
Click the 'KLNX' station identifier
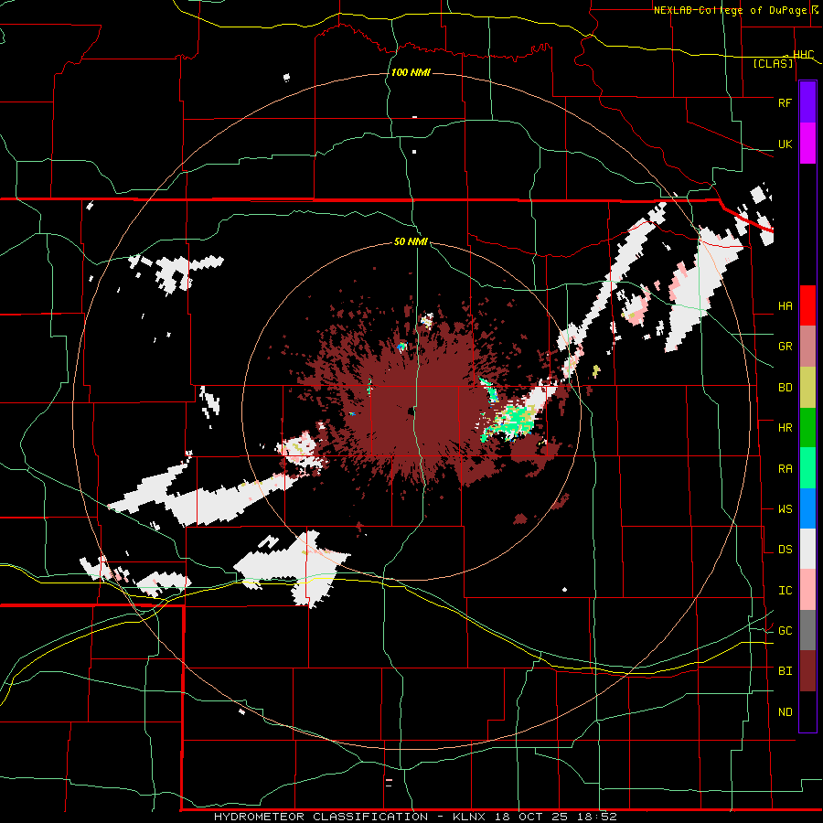(470, 817)
